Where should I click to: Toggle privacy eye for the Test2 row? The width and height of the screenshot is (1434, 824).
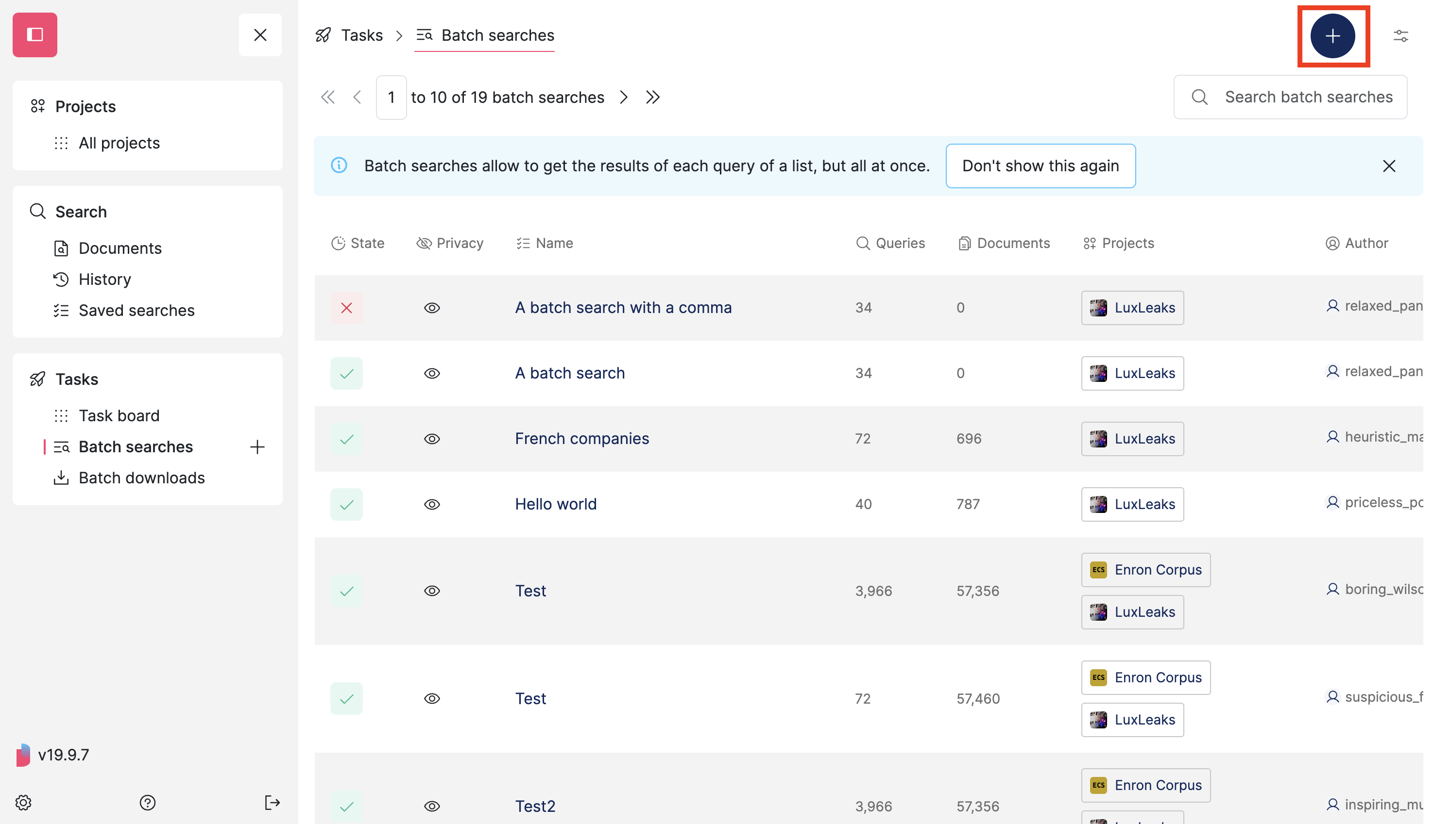coord(432,806)
